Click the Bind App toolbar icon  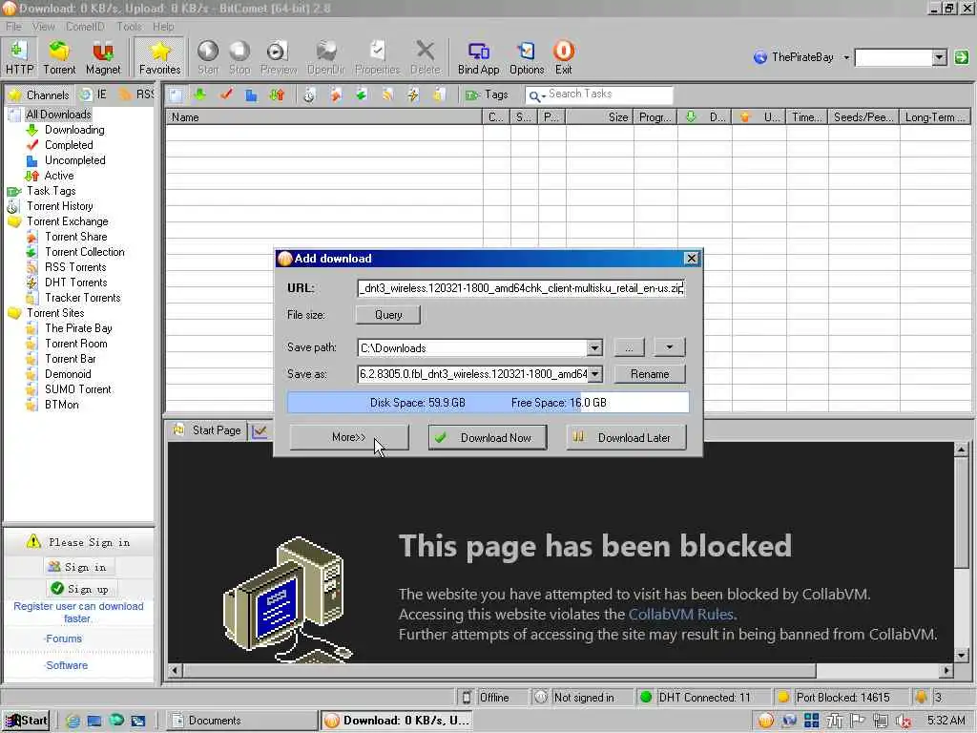(x=479, y=57)
